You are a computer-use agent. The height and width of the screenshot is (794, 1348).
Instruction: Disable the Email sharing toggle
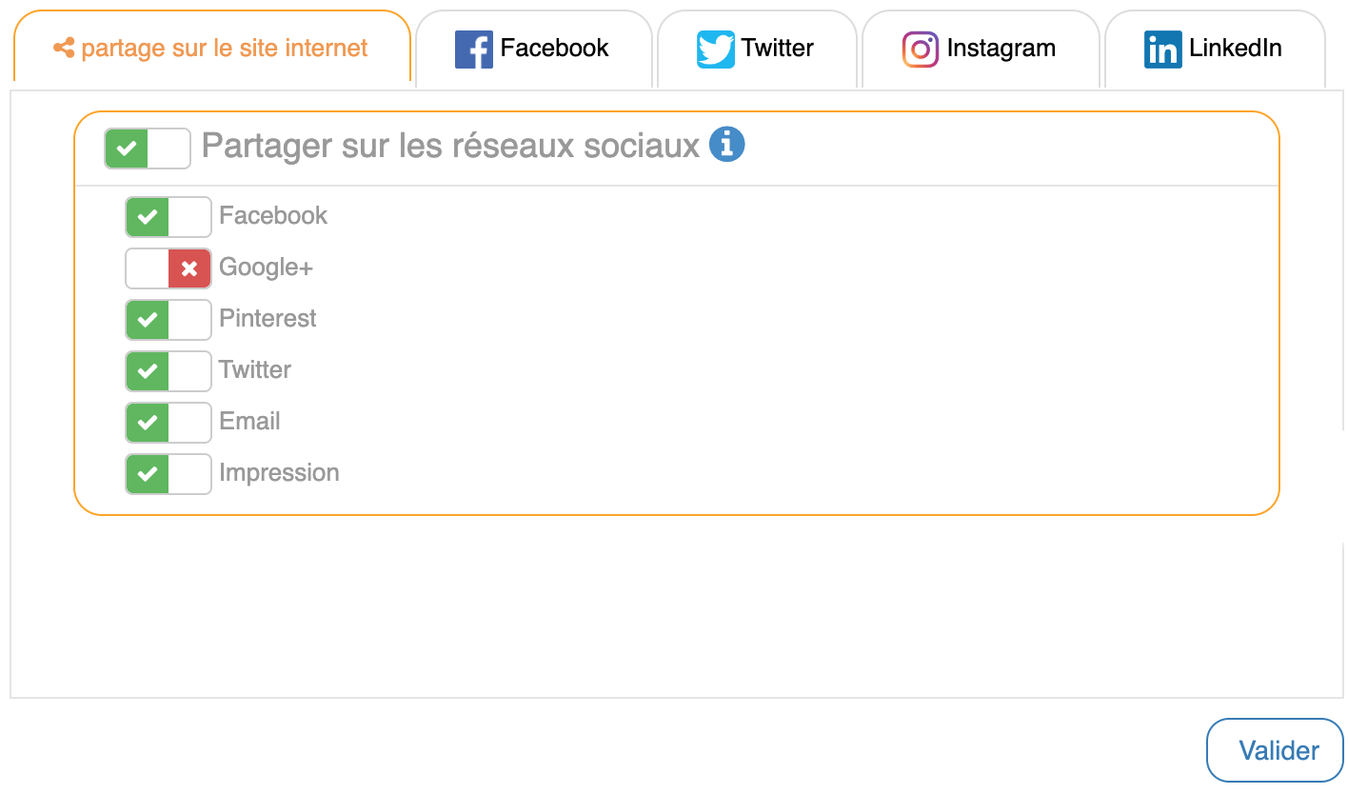click(x=168, y=423)
